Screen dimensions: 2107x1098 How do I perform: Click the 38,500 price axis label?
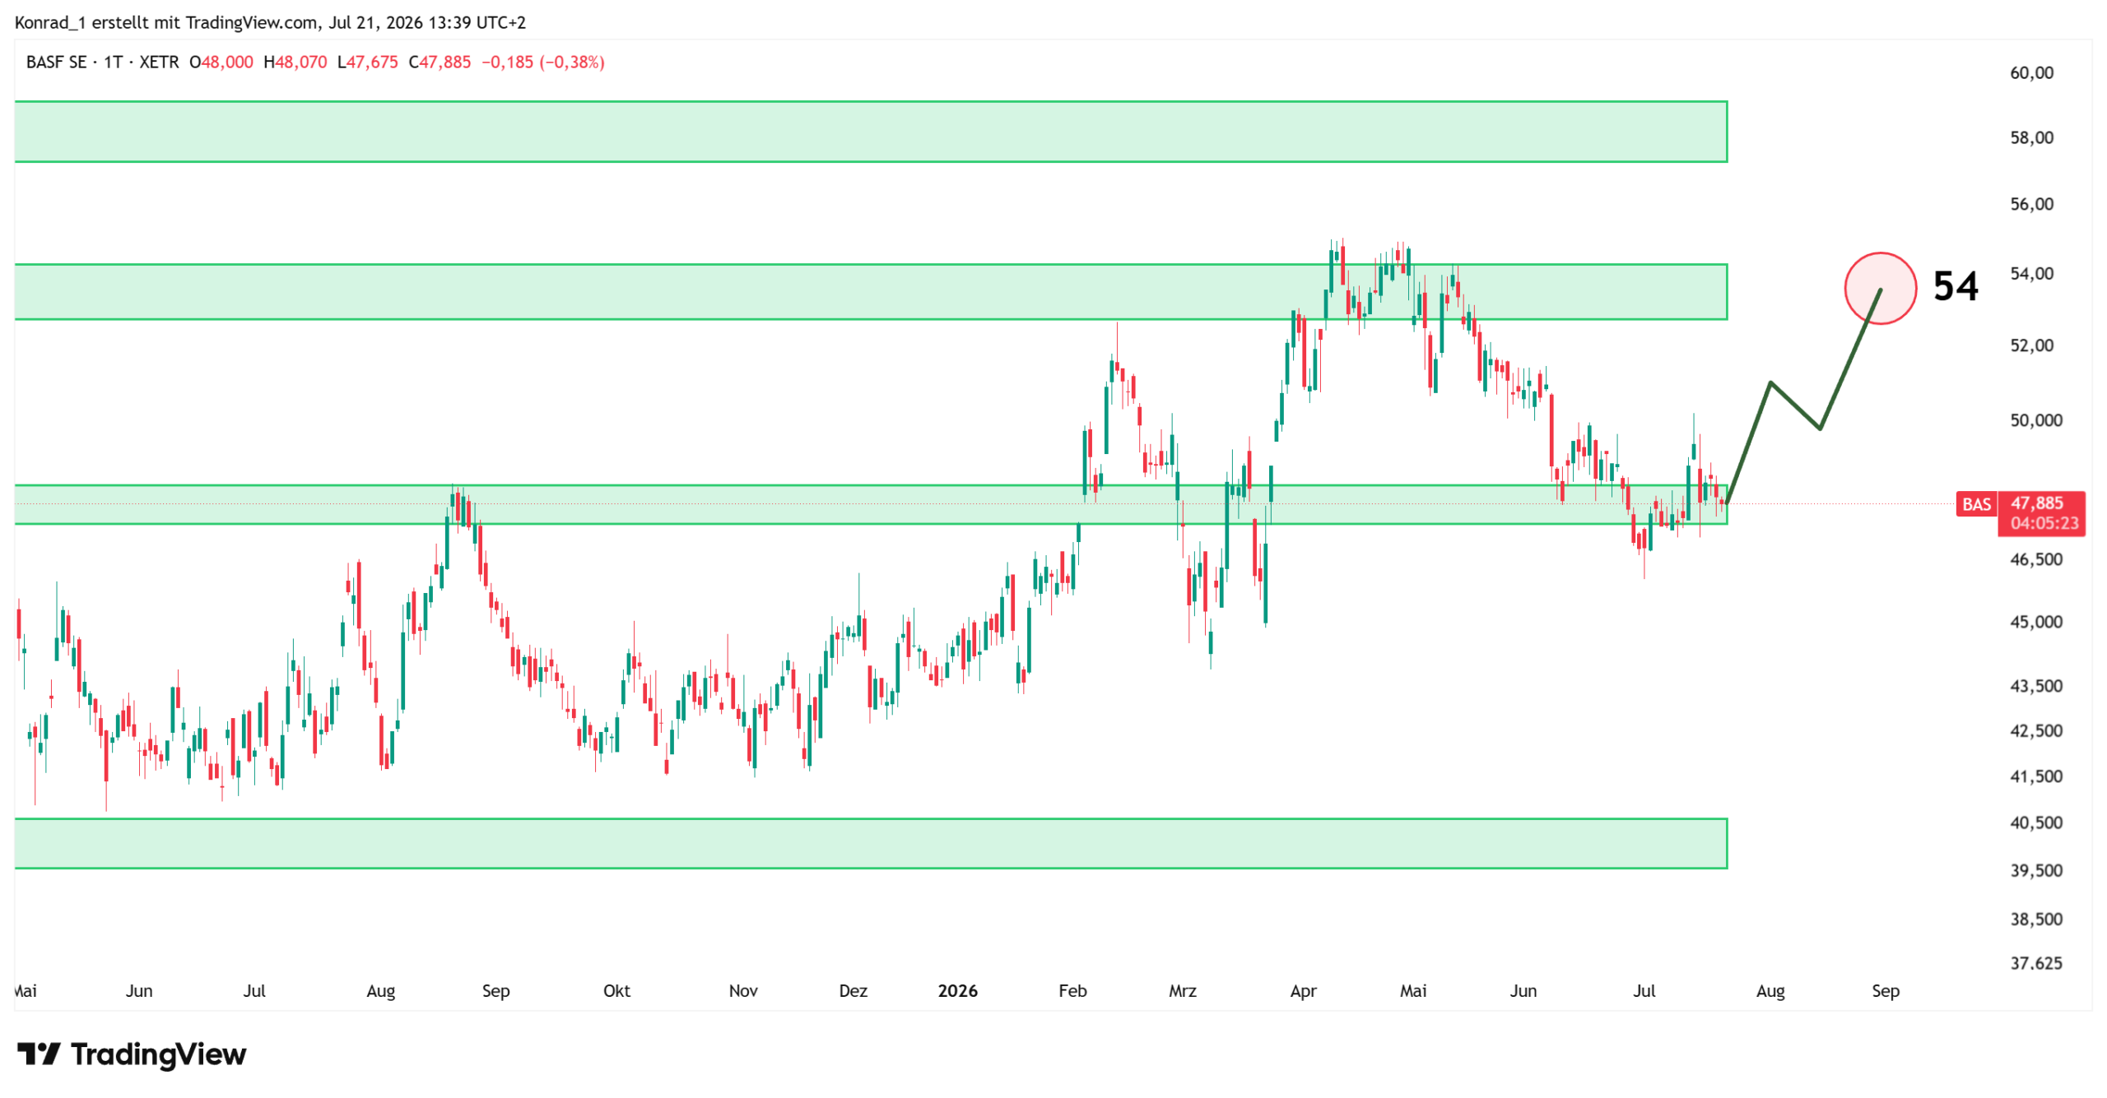(2036, 919)
